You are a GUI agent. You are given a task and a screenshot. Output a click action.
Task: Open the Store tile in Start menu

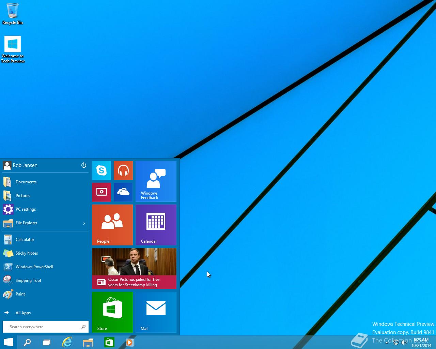point(112,312)
